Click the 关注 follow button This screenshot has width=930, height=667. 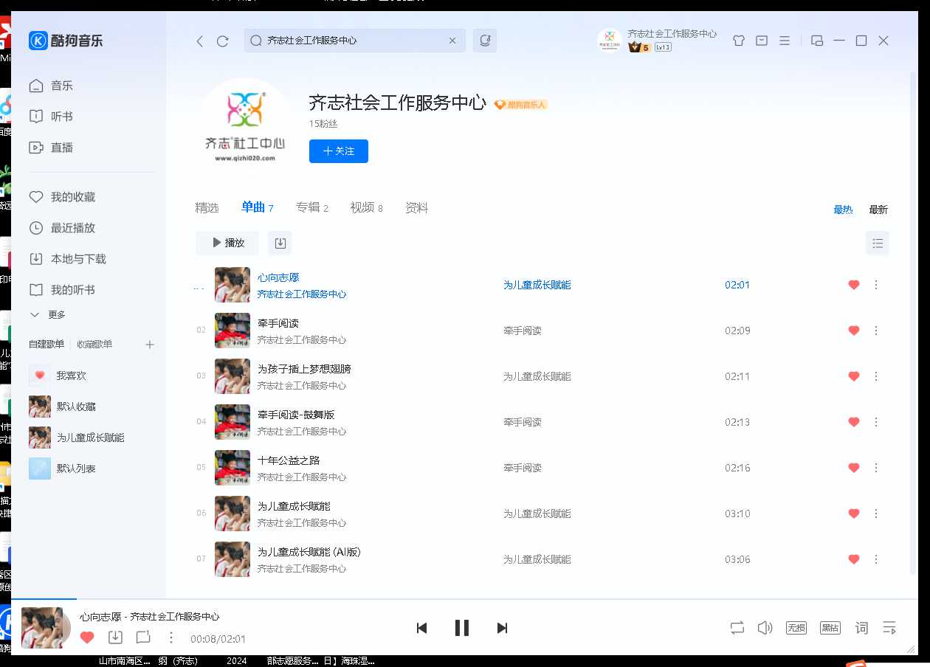(x=339, y=151)
